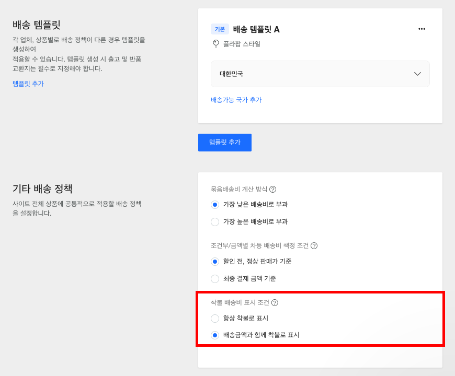Click the 대한민국 country label

coord(231,74)
